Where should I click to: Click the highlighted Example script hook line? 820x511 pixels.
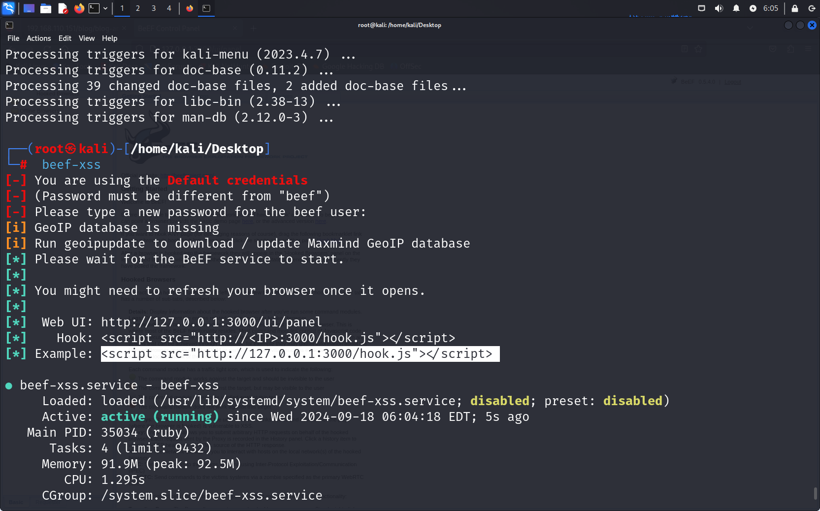[300, 354]
